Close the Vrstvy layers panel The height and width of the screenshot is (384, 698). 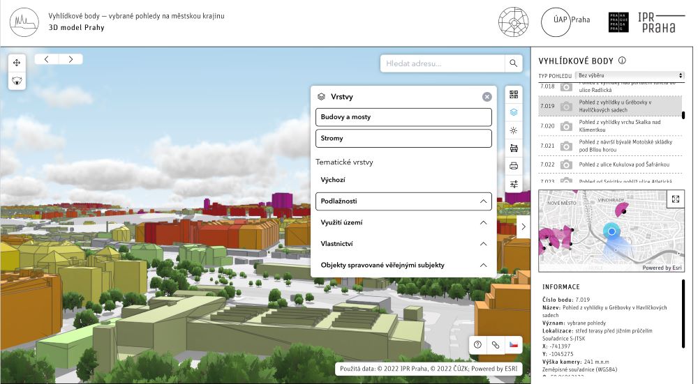point(487,97)
